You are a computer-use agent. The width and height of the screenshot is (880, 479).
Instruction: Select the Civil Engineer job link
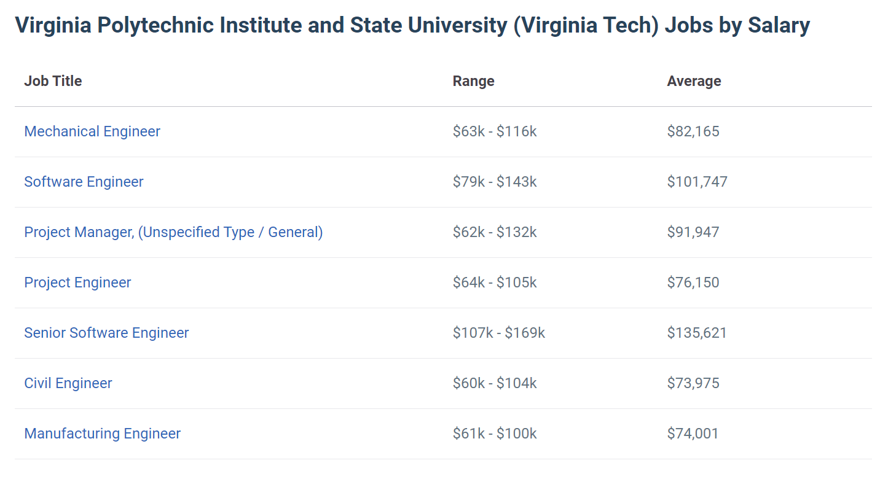68,383
